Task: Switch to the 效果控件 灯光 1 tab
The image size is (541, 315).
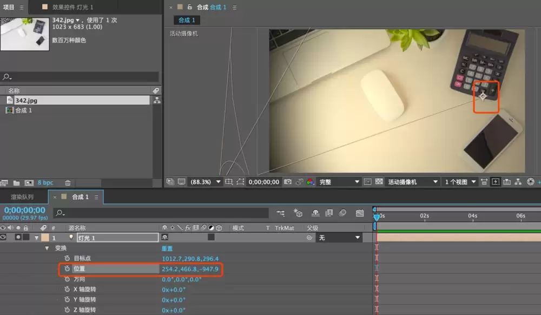Action: (73, 7)
